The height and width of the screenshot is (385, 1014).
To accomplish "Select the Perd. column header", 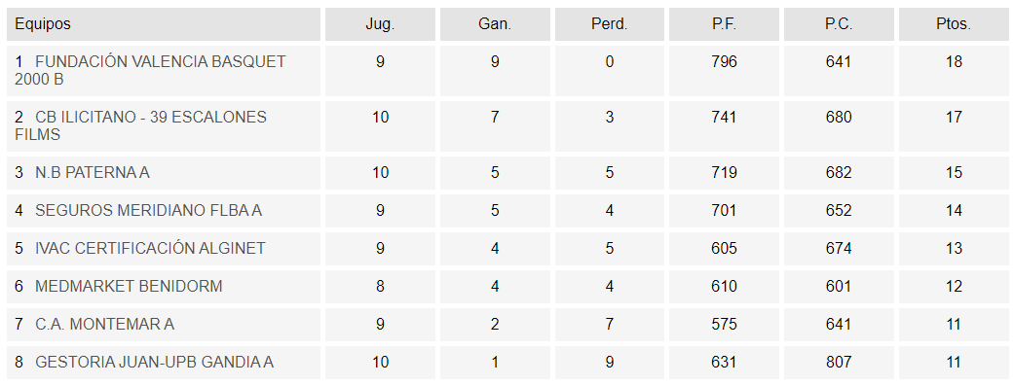I will click(609, 24).
